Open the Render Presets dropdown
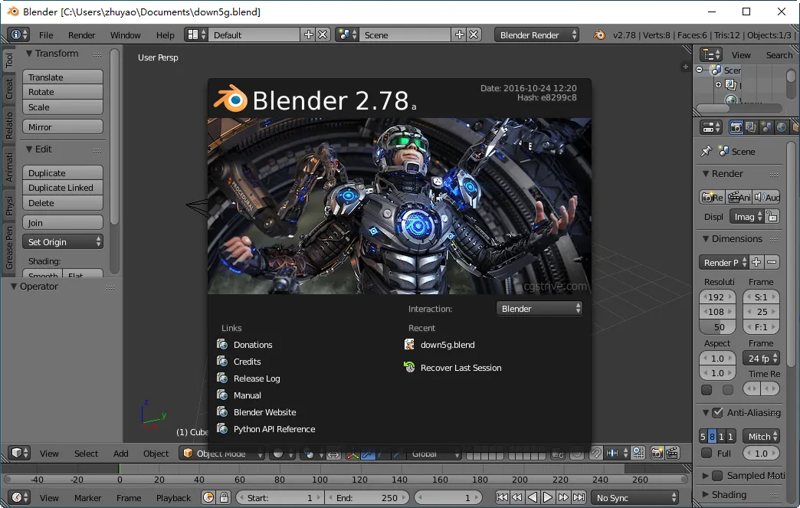Viewport: 800px width, 508px height. point(723,262)
